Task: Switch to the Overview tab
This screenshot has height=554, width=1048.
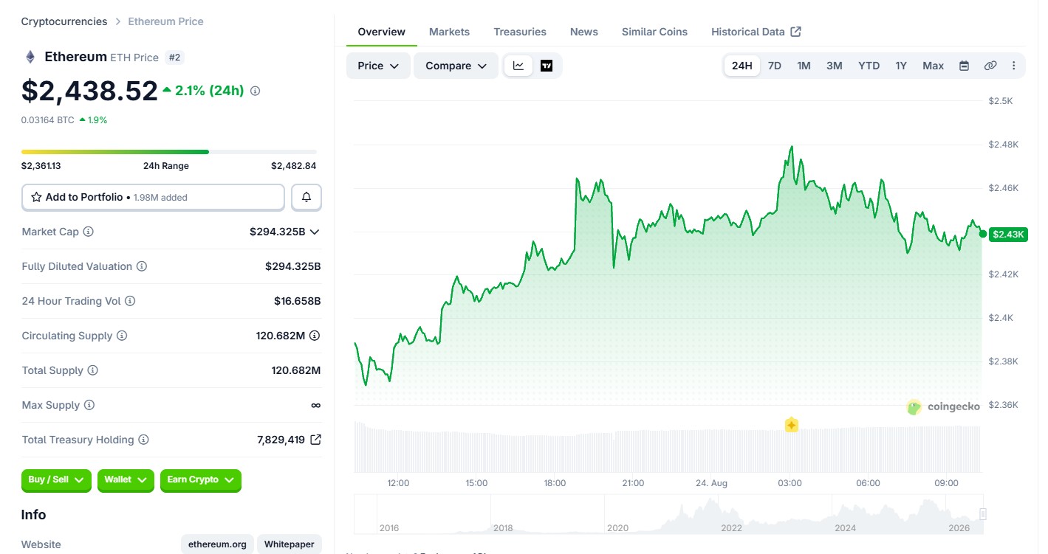Action: point(381,32)
